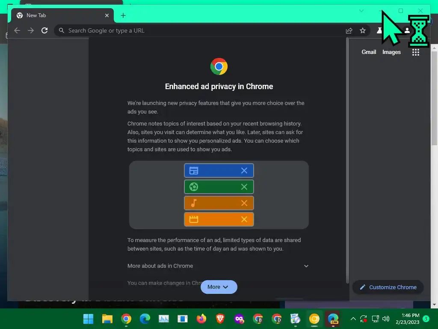Image resolution: width=438 pixels, height=329 pixels.
Task: Open Google apps grid
Action: tap(416, 52)
